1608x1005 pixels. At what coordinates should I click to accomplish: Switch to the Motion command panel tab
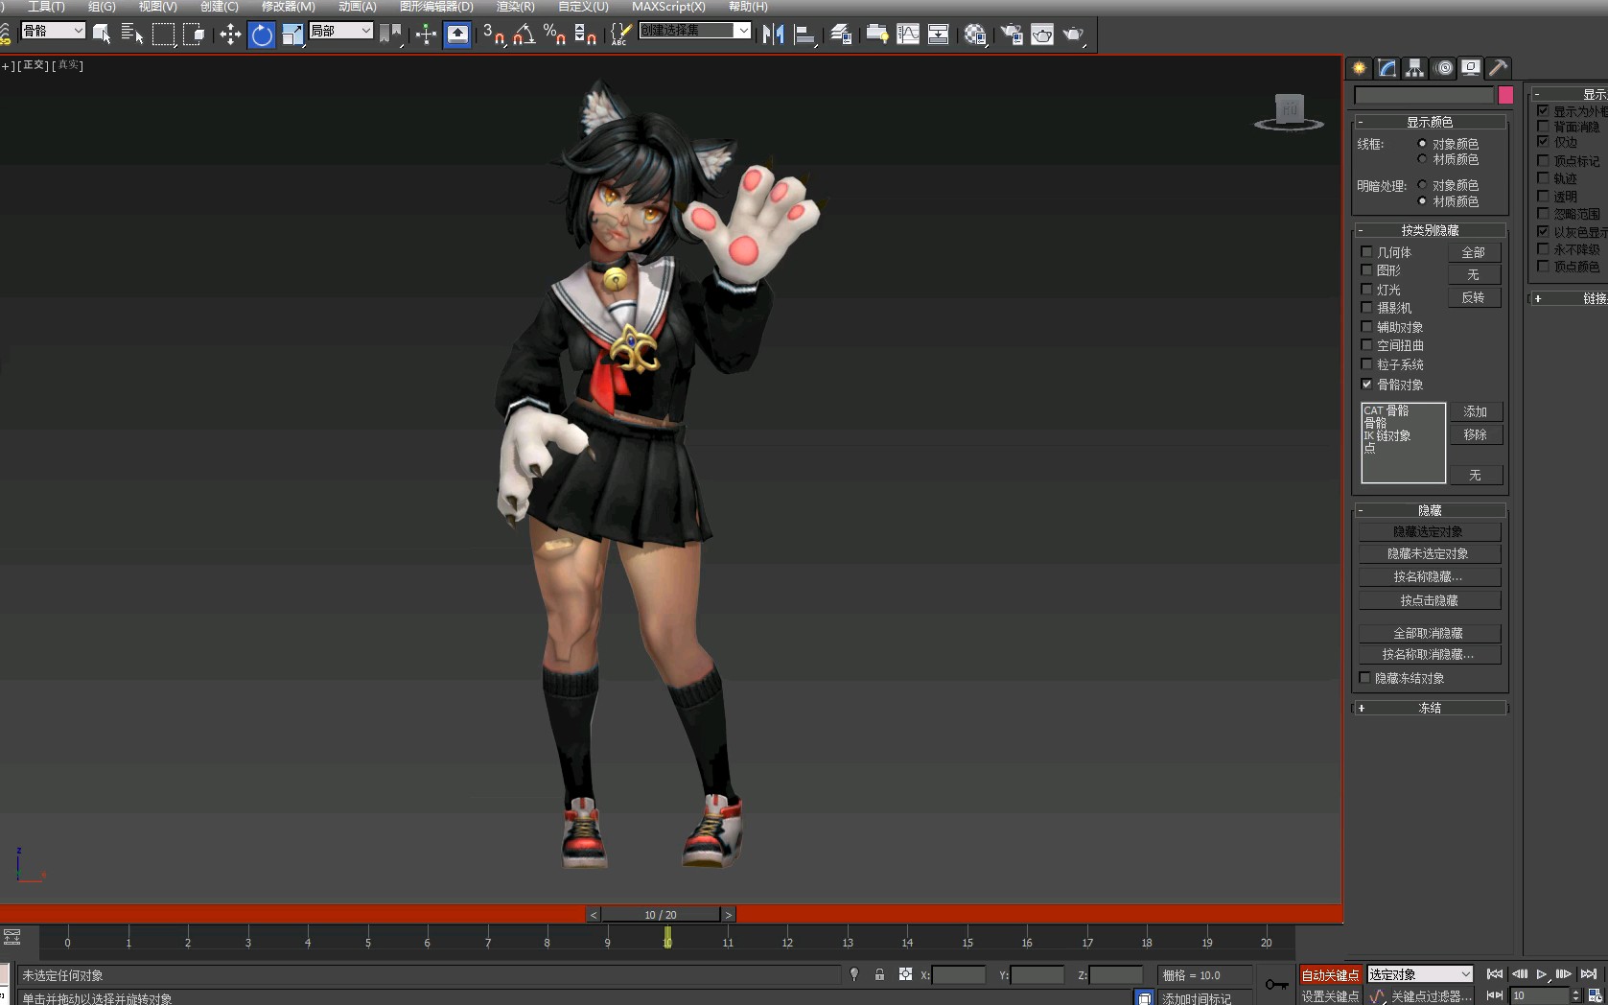point(1443,67)
